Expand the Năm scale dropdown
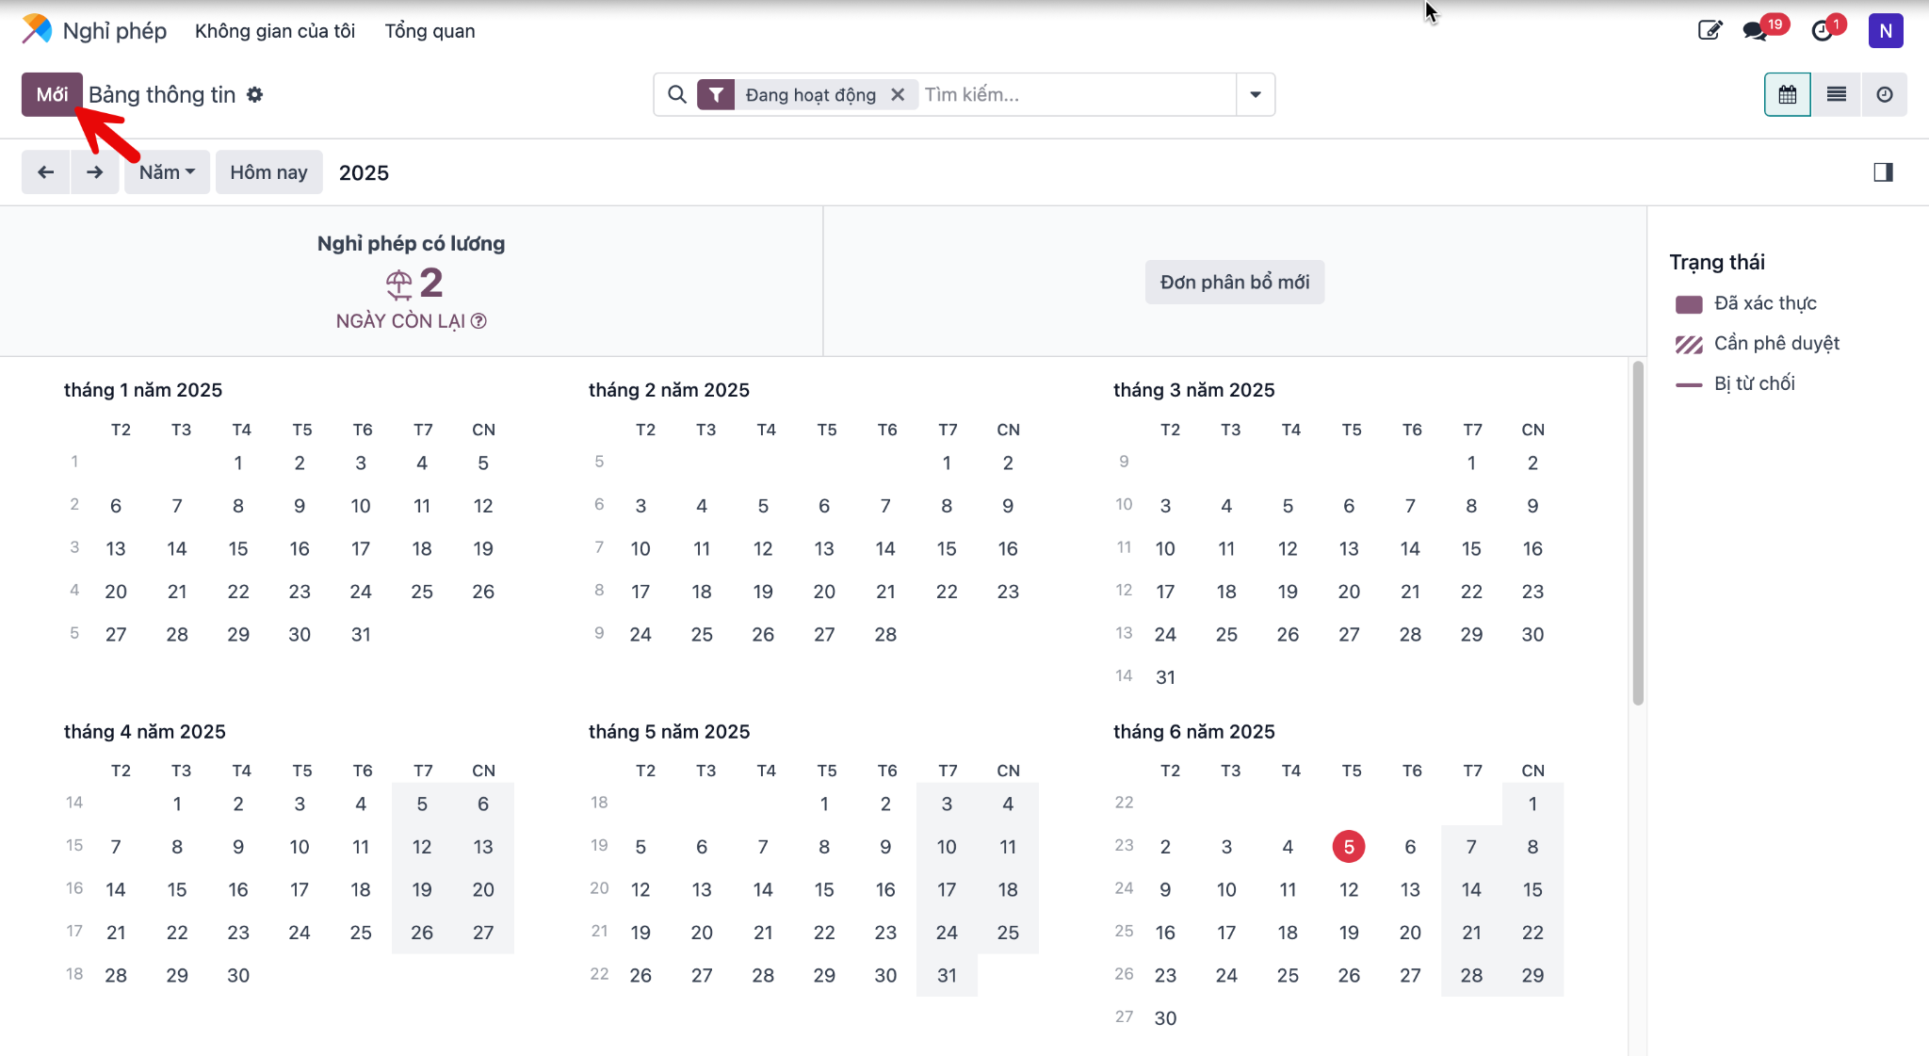1929x1056 pixels. [167, 172]
